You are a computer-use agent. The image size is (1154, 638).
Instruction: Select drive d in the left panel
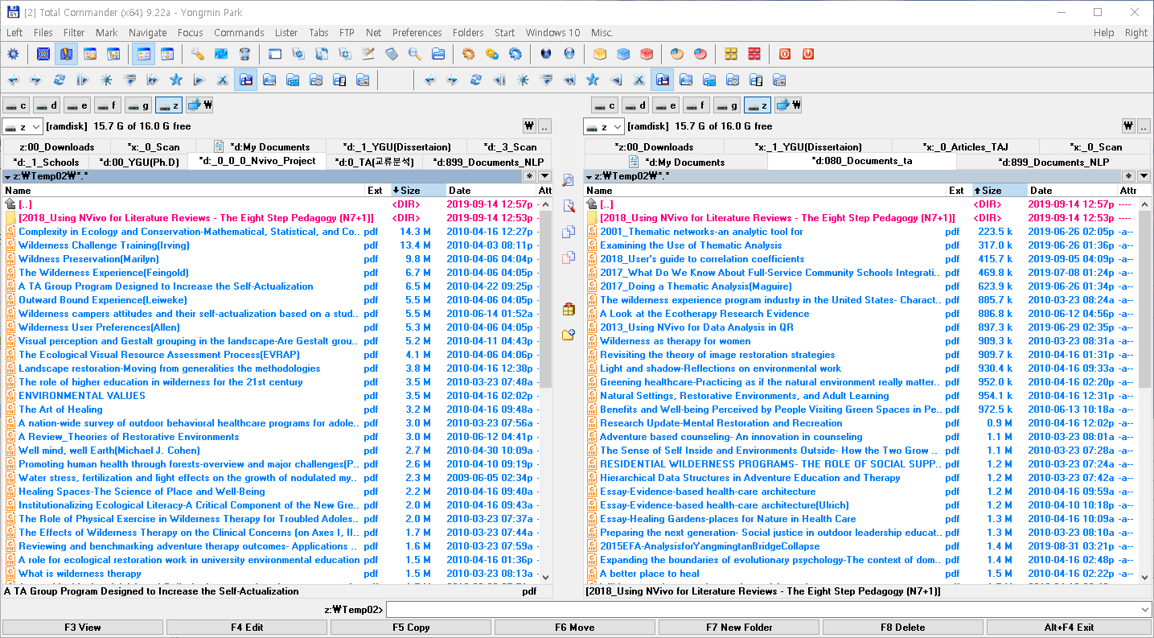point(47,105)
